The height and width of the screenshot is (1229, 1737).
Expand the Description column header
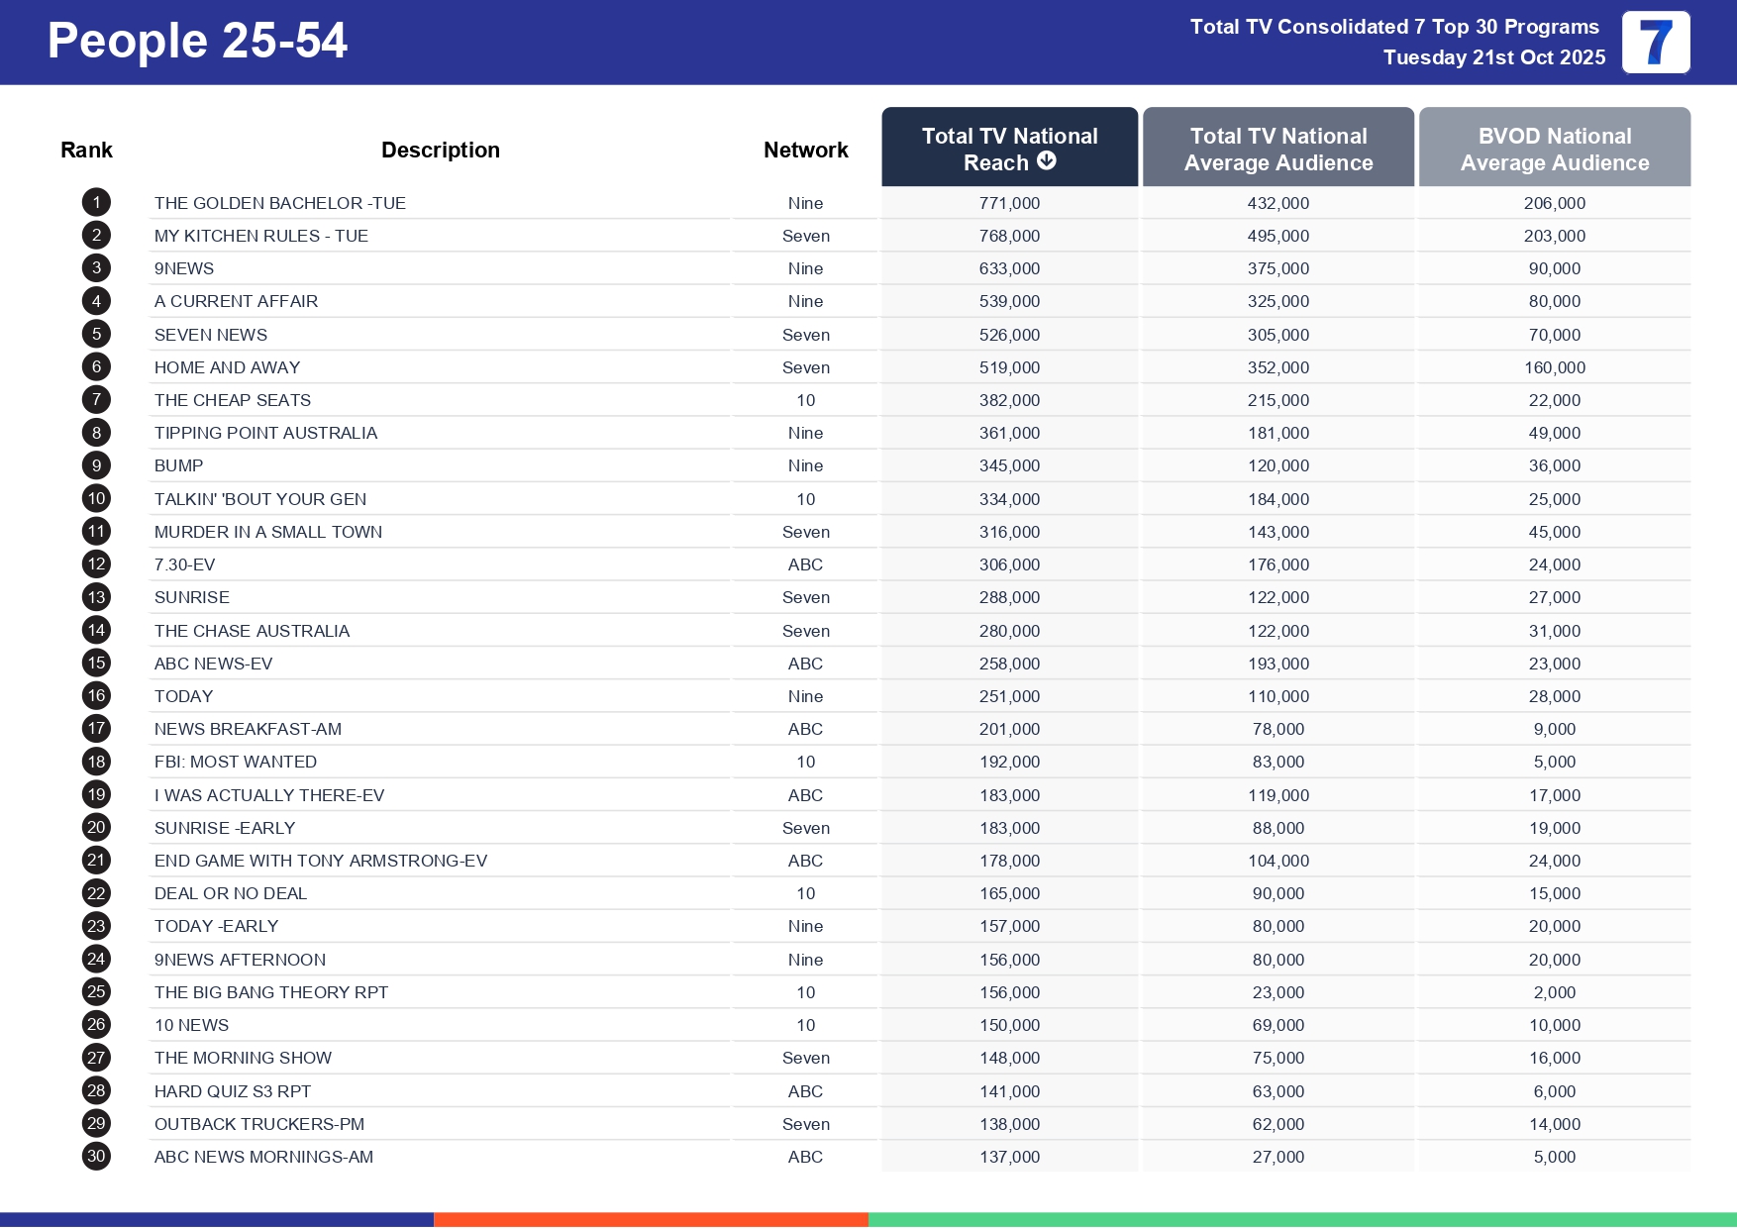coord(440,150)
